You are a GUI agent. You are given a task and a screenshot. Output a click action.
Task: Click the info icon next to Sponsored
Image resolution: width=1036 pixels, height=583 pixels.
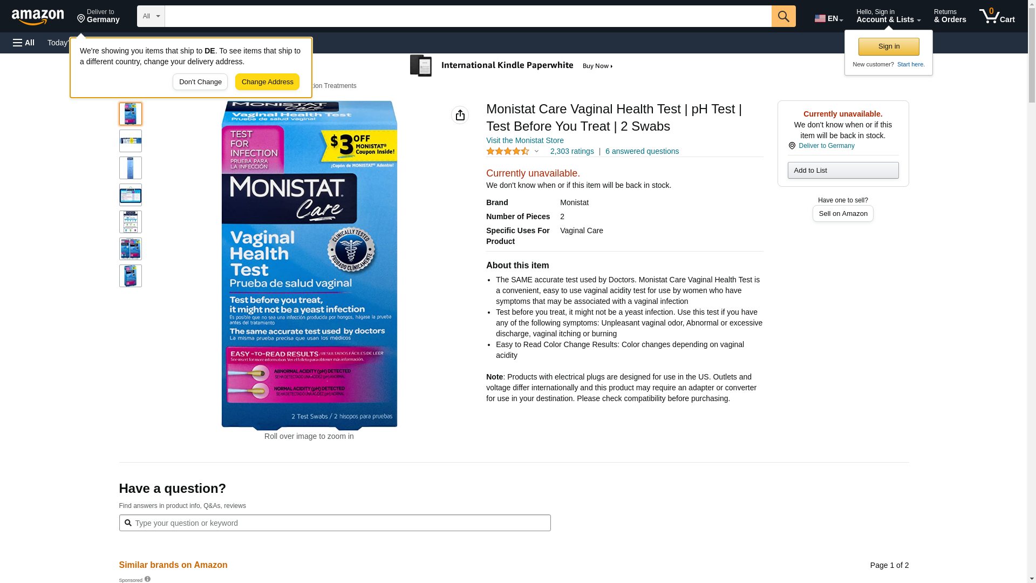147,579
